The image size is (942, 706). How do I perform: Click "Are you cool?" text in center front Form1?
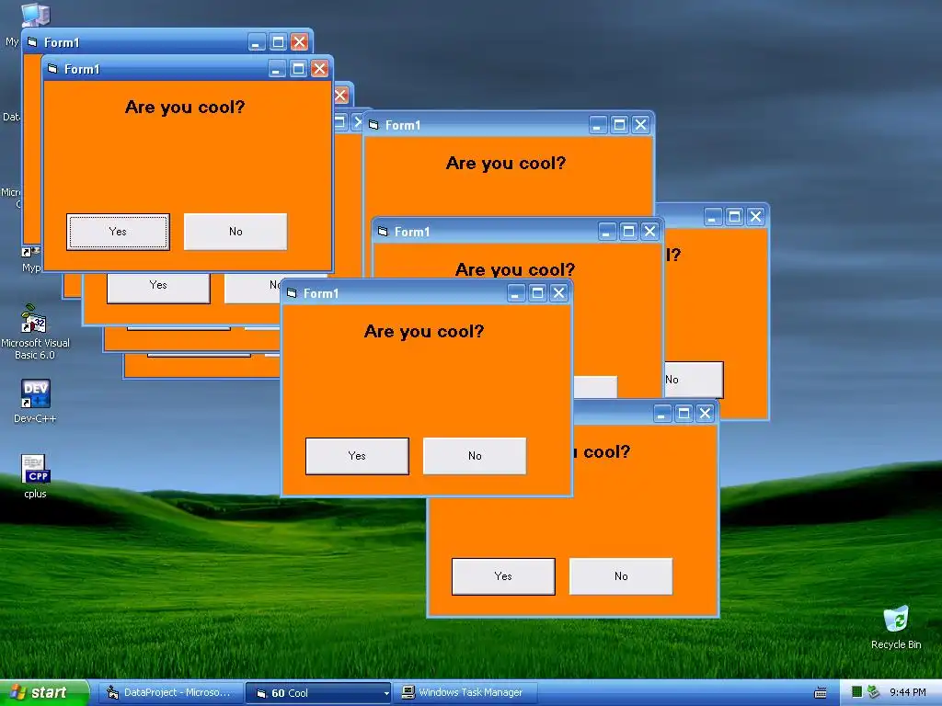coord(424,332)
